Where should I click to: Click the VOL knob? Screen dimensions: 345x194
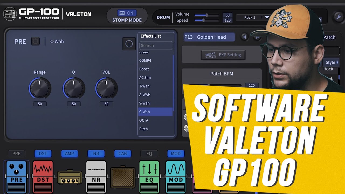106,88
